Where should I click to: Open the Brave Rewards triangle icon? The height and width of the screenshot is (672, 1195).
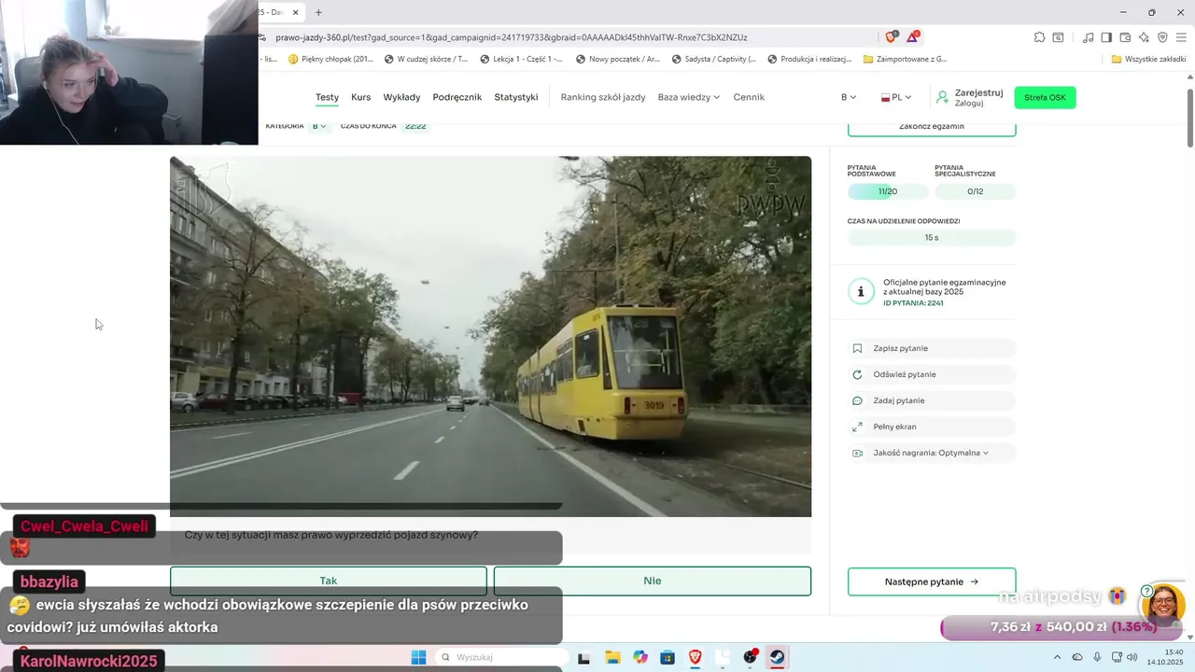coord(913,37)
